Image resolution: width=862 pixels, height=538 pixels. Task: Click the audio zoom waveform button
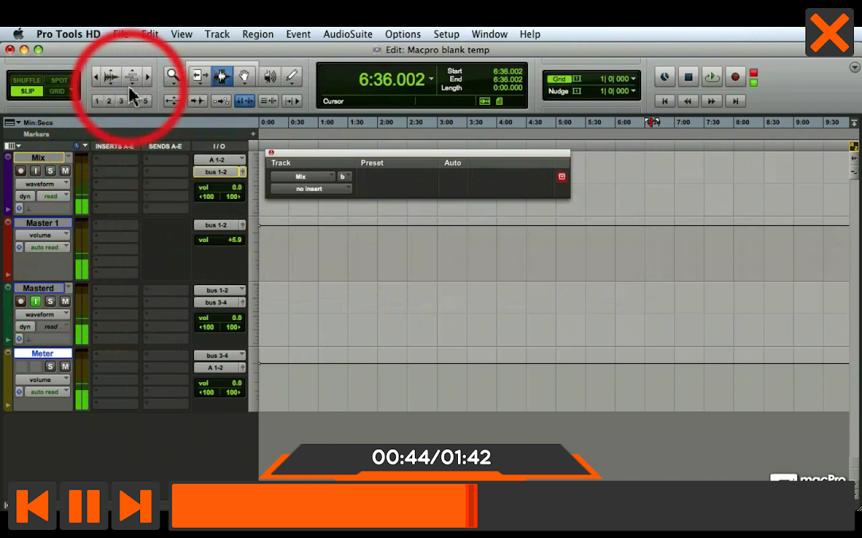(111, 77)
